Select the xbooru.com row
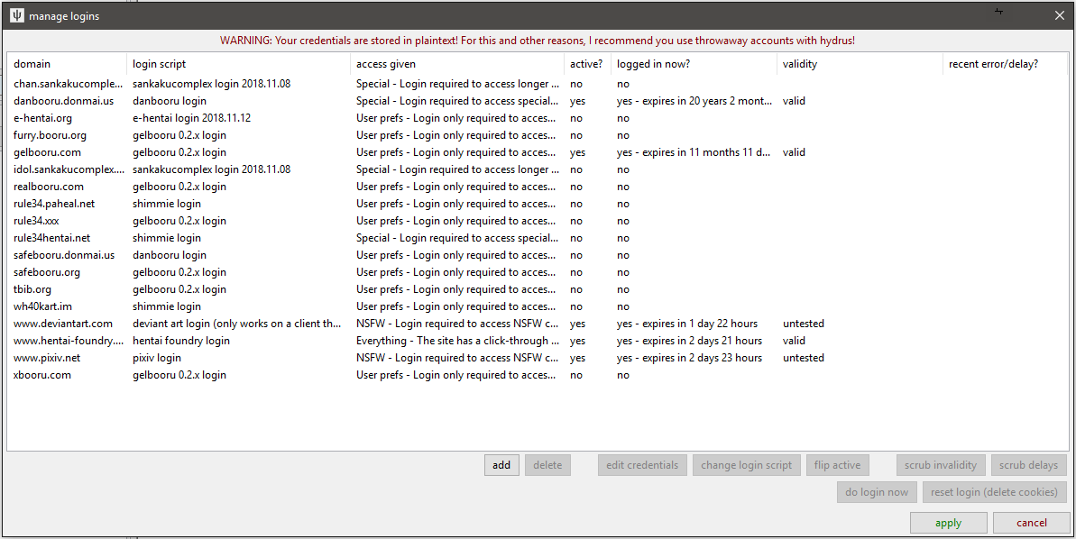Screen dimensions: 1076x539 pyautogui.click(x=538, y=375)
